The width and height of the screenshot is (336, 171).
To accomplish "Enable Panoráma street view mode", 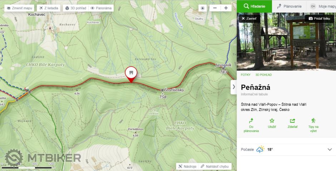I will 100,8.
